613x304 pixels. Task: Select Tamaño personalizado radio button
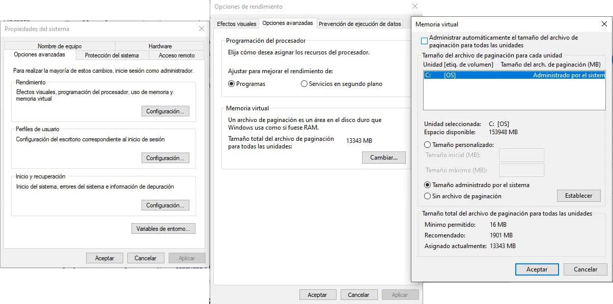pos(427,144)
